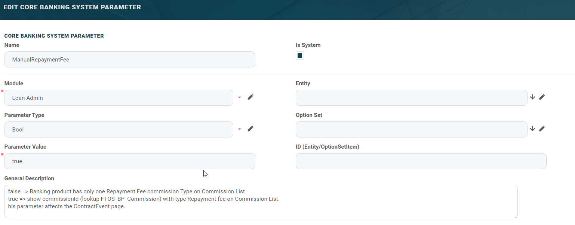The image size is (575, 225).
Task: Toggle the Is System checkbox
Action: pyautogui.click(x=299, y=56)
